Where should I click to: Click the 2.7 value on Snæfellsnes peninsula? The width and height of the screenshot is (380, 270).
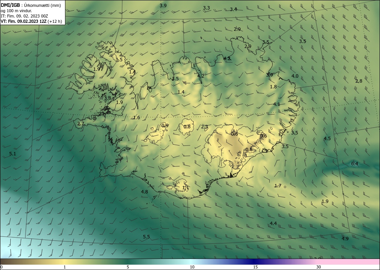(x=81, y=124)
